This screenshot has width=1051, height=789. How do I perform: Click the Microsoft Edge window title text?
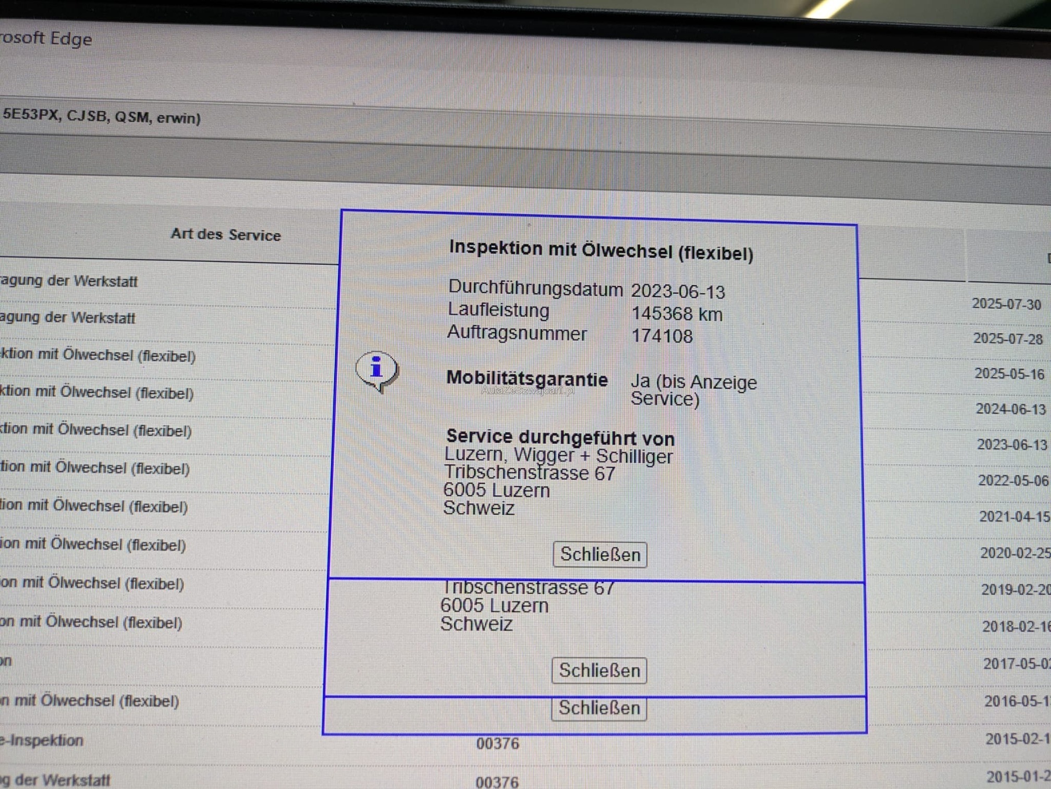coord(47,39)
